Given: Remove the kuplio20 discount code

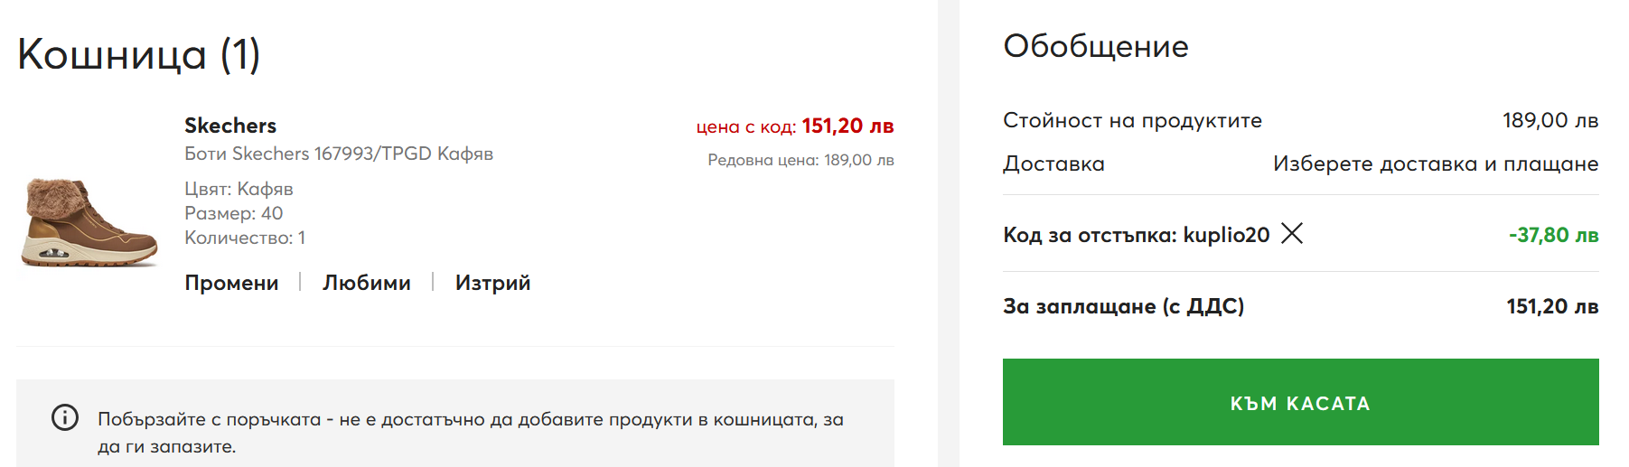Looking at the screenshot, I should click(x=1292, y=234).
